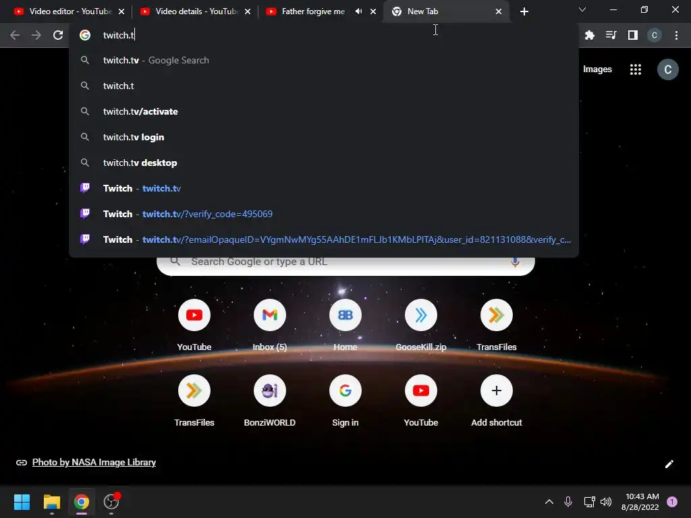Close the Father forgive me tab
The image size is (691, 518).
[373, 11]
